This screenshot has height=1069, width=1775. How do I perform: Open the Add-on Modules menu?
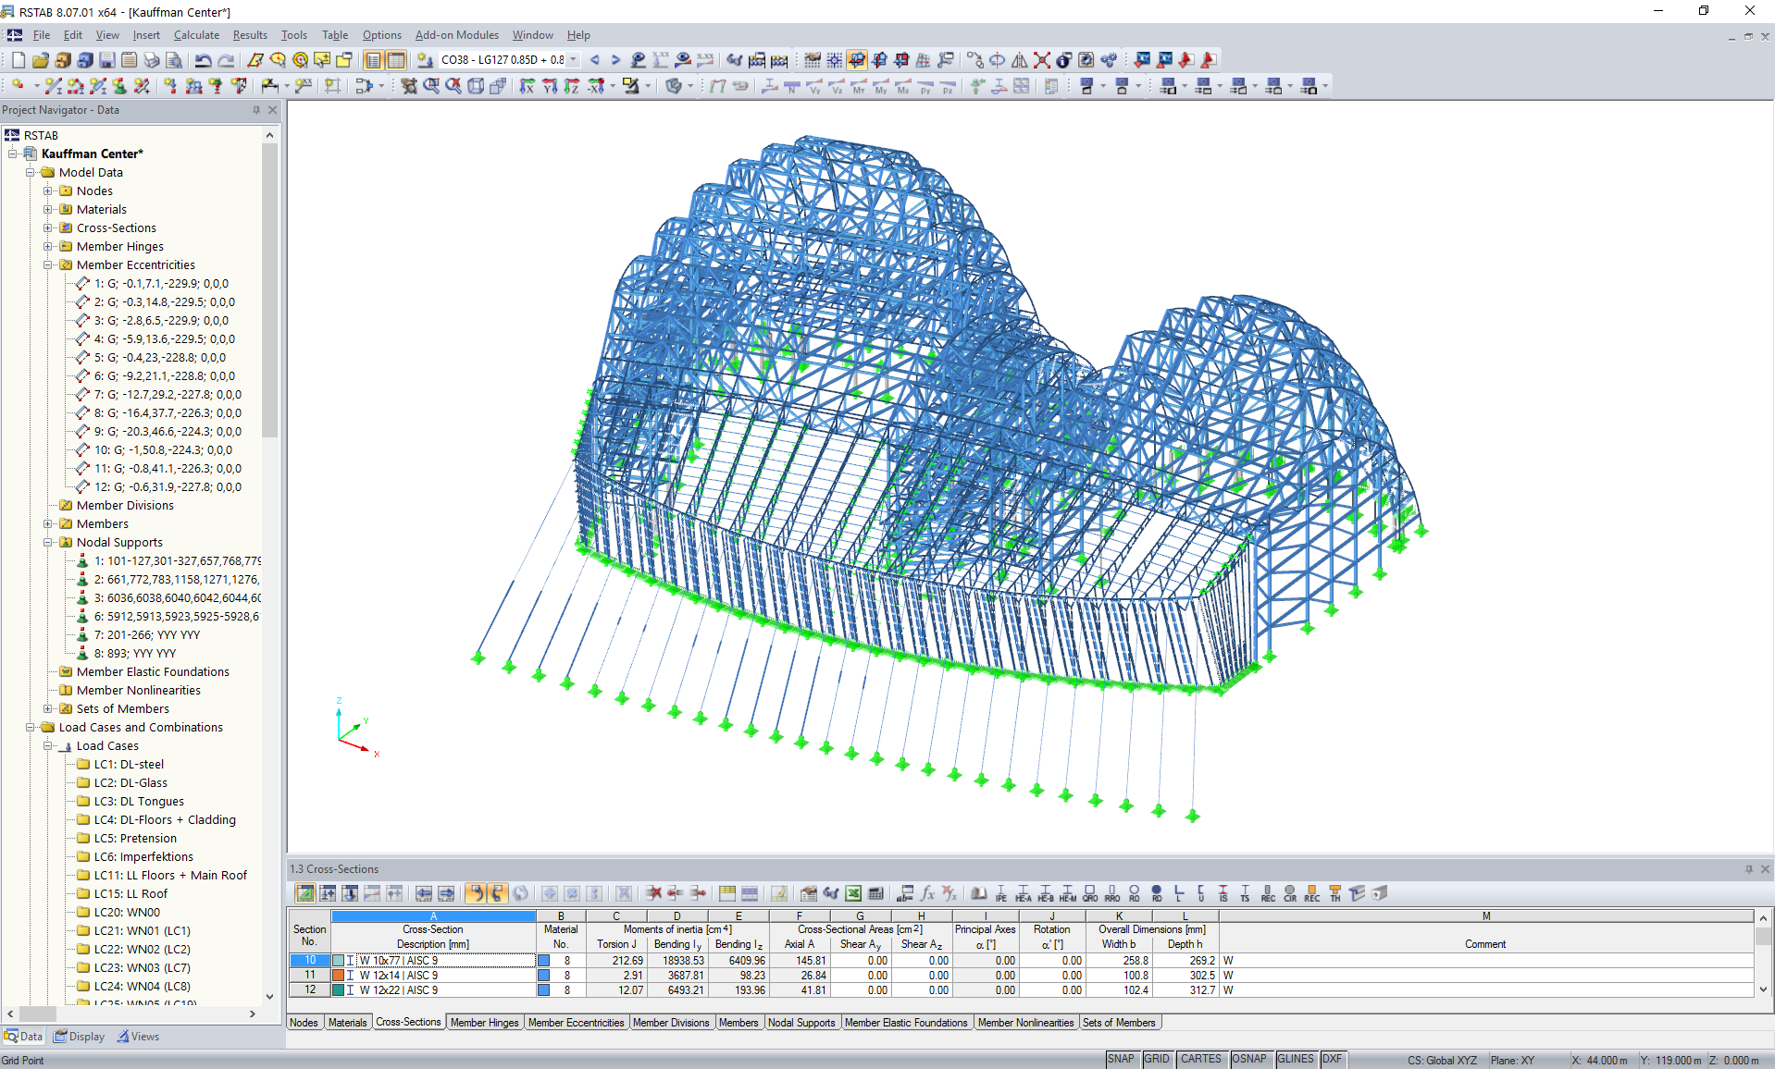[x=456, y=35]
